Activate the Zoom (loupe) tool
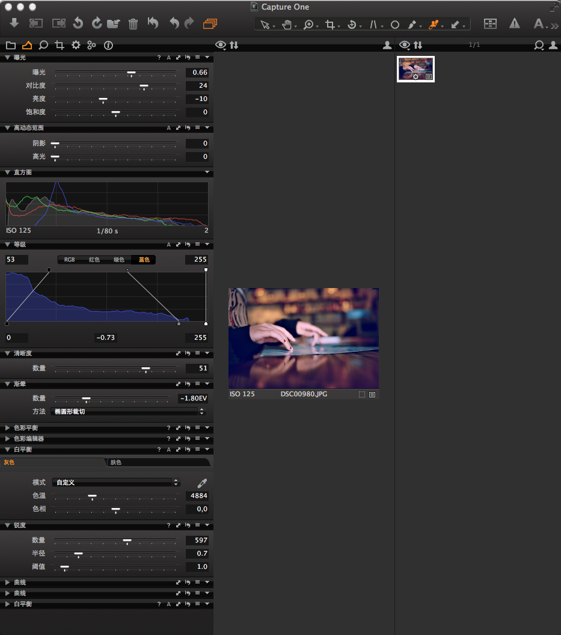561x635 pixels. click(x=309, y=24)
